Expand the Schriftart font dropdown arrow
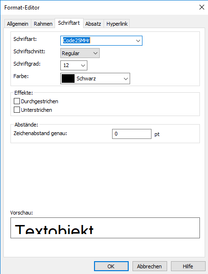208x274 pixels. 138,41
